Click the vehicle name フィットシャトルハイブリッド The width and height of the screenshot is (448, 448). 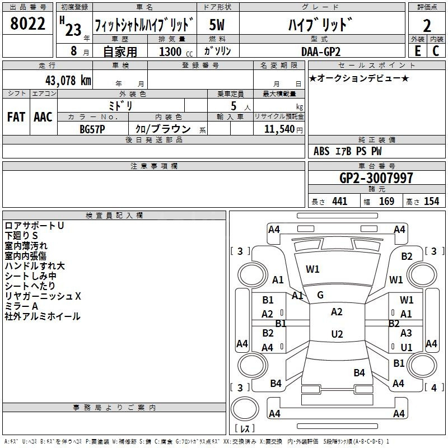point(144,25)
